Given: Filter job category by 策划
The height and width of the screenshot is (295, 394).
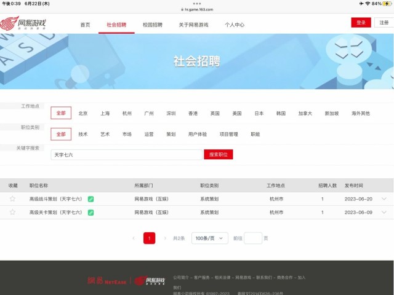Looking at the screenshot, I should coord(171,134).
